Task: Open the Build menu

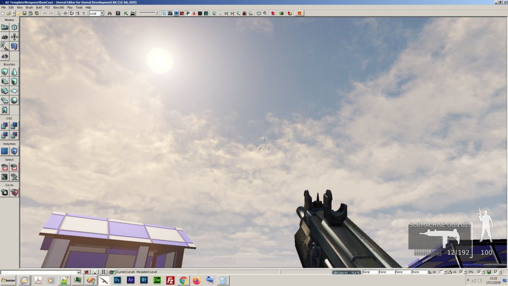Action: tap(39, 7)
